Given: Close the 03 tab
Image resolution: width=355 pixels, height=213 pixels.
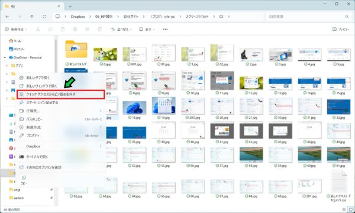Looking at the screenshot, I should click(59, 7).
